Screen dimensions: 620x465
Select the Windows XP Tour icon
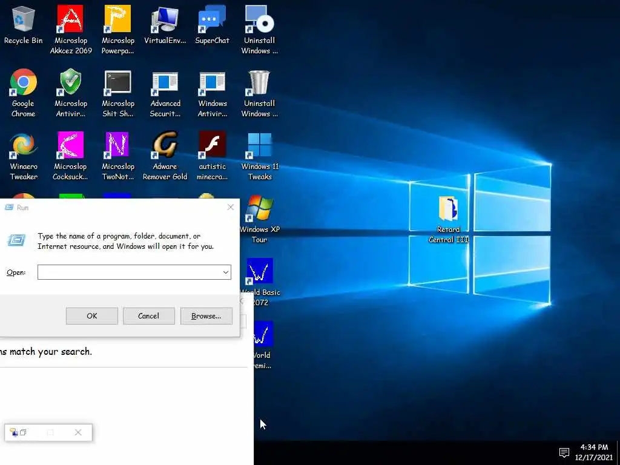(x=260, y=219)
